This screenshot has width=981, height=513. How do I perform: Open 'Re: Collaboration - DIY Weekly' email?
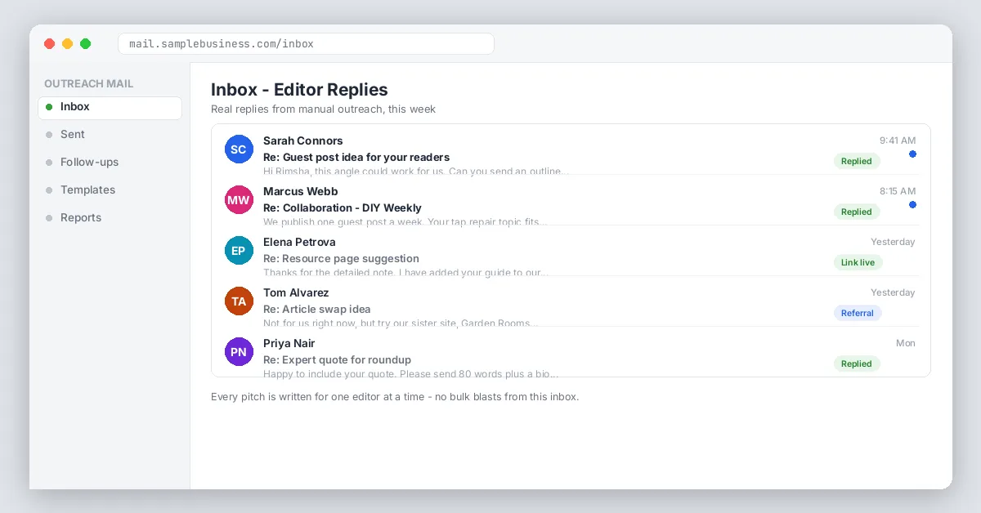(x=343, y=207)
